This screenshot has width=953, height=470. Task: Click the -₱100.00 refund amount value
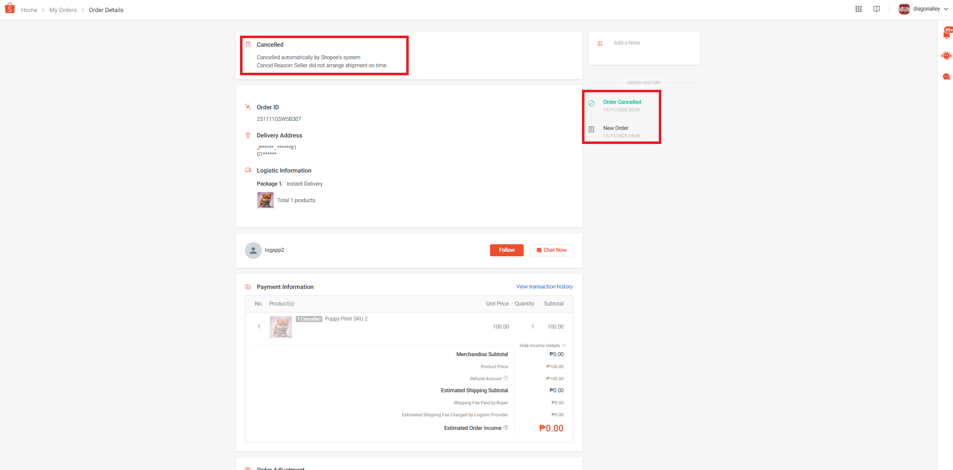click(x=554, y=379)
